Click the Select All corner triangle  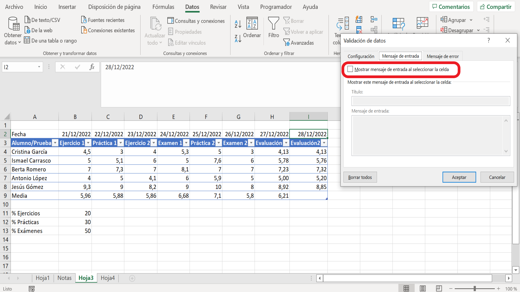pyautogui.click(x=6, y=117)
